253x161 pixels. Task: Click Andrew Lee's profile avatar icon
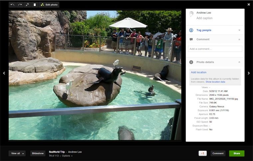tap(191, 14)
